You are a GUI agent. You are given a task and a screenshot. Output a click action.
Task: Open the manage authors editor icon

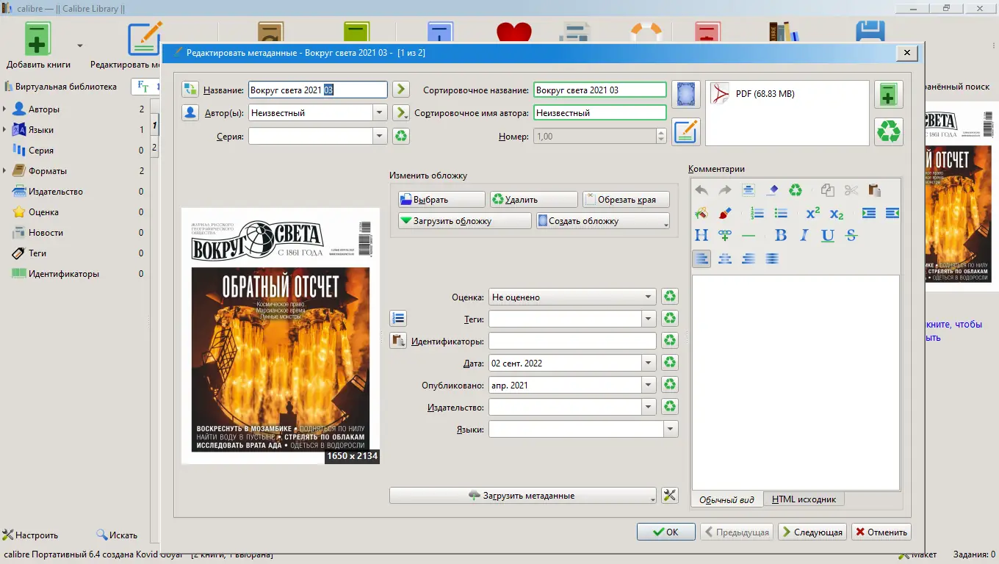point(190,113)
